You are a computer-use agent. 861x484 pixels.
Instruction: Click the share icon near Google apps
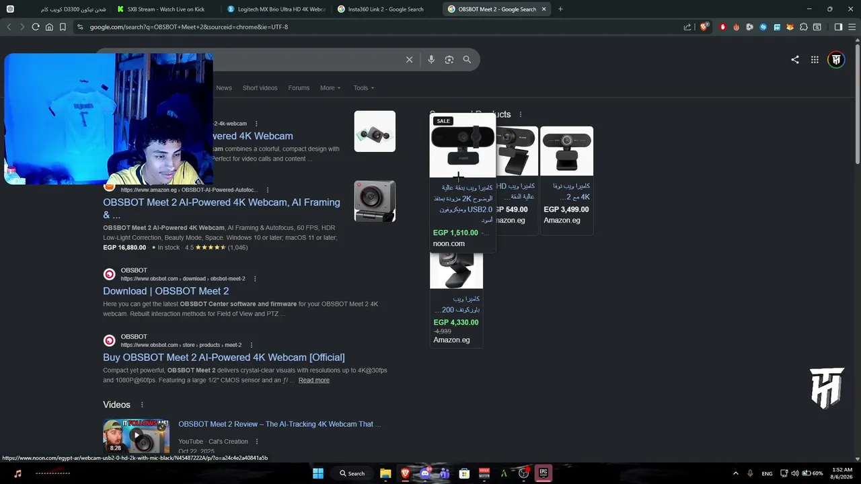click(795, 60)
